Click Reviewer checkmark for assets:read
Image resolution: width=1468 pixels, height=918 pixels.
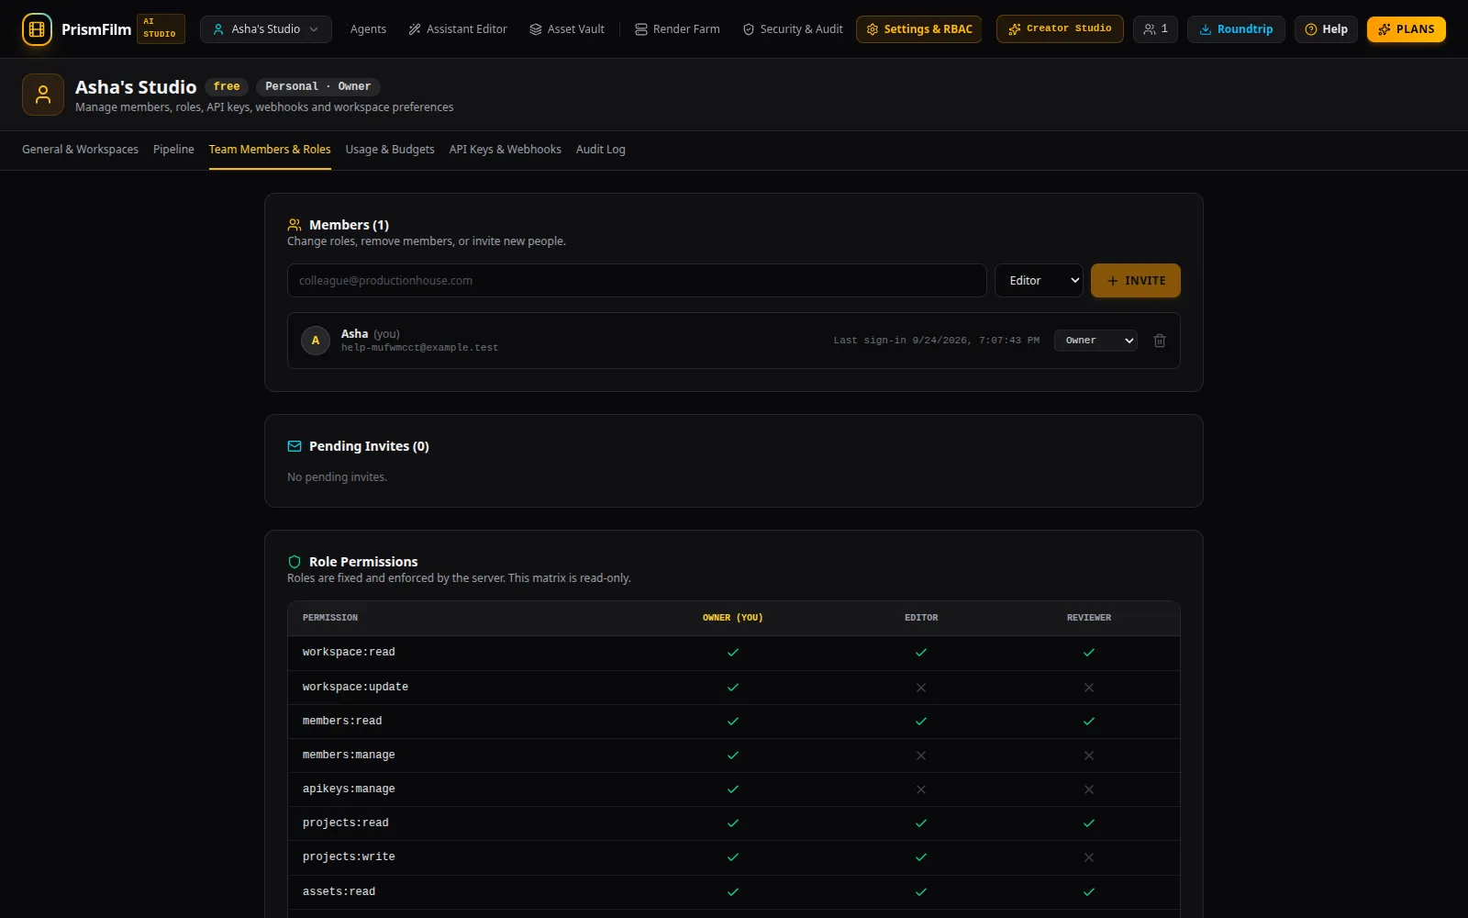[x=1089, y=892]
